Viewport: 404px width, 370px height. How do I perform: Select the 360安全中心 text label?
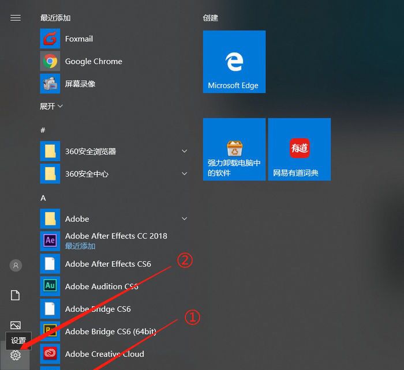[87, 174]
